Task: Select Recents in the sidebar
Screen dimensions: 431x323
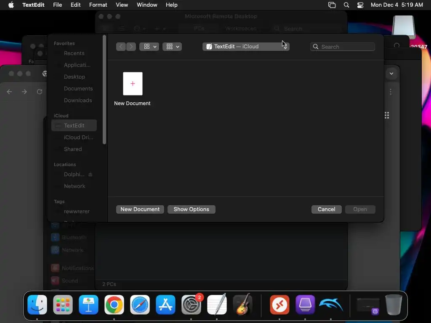Action: tap(74, 53)
